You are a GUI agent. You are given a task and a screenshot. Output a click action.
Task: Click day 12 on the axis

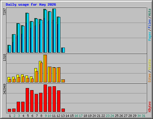click(x=58, y=116)
